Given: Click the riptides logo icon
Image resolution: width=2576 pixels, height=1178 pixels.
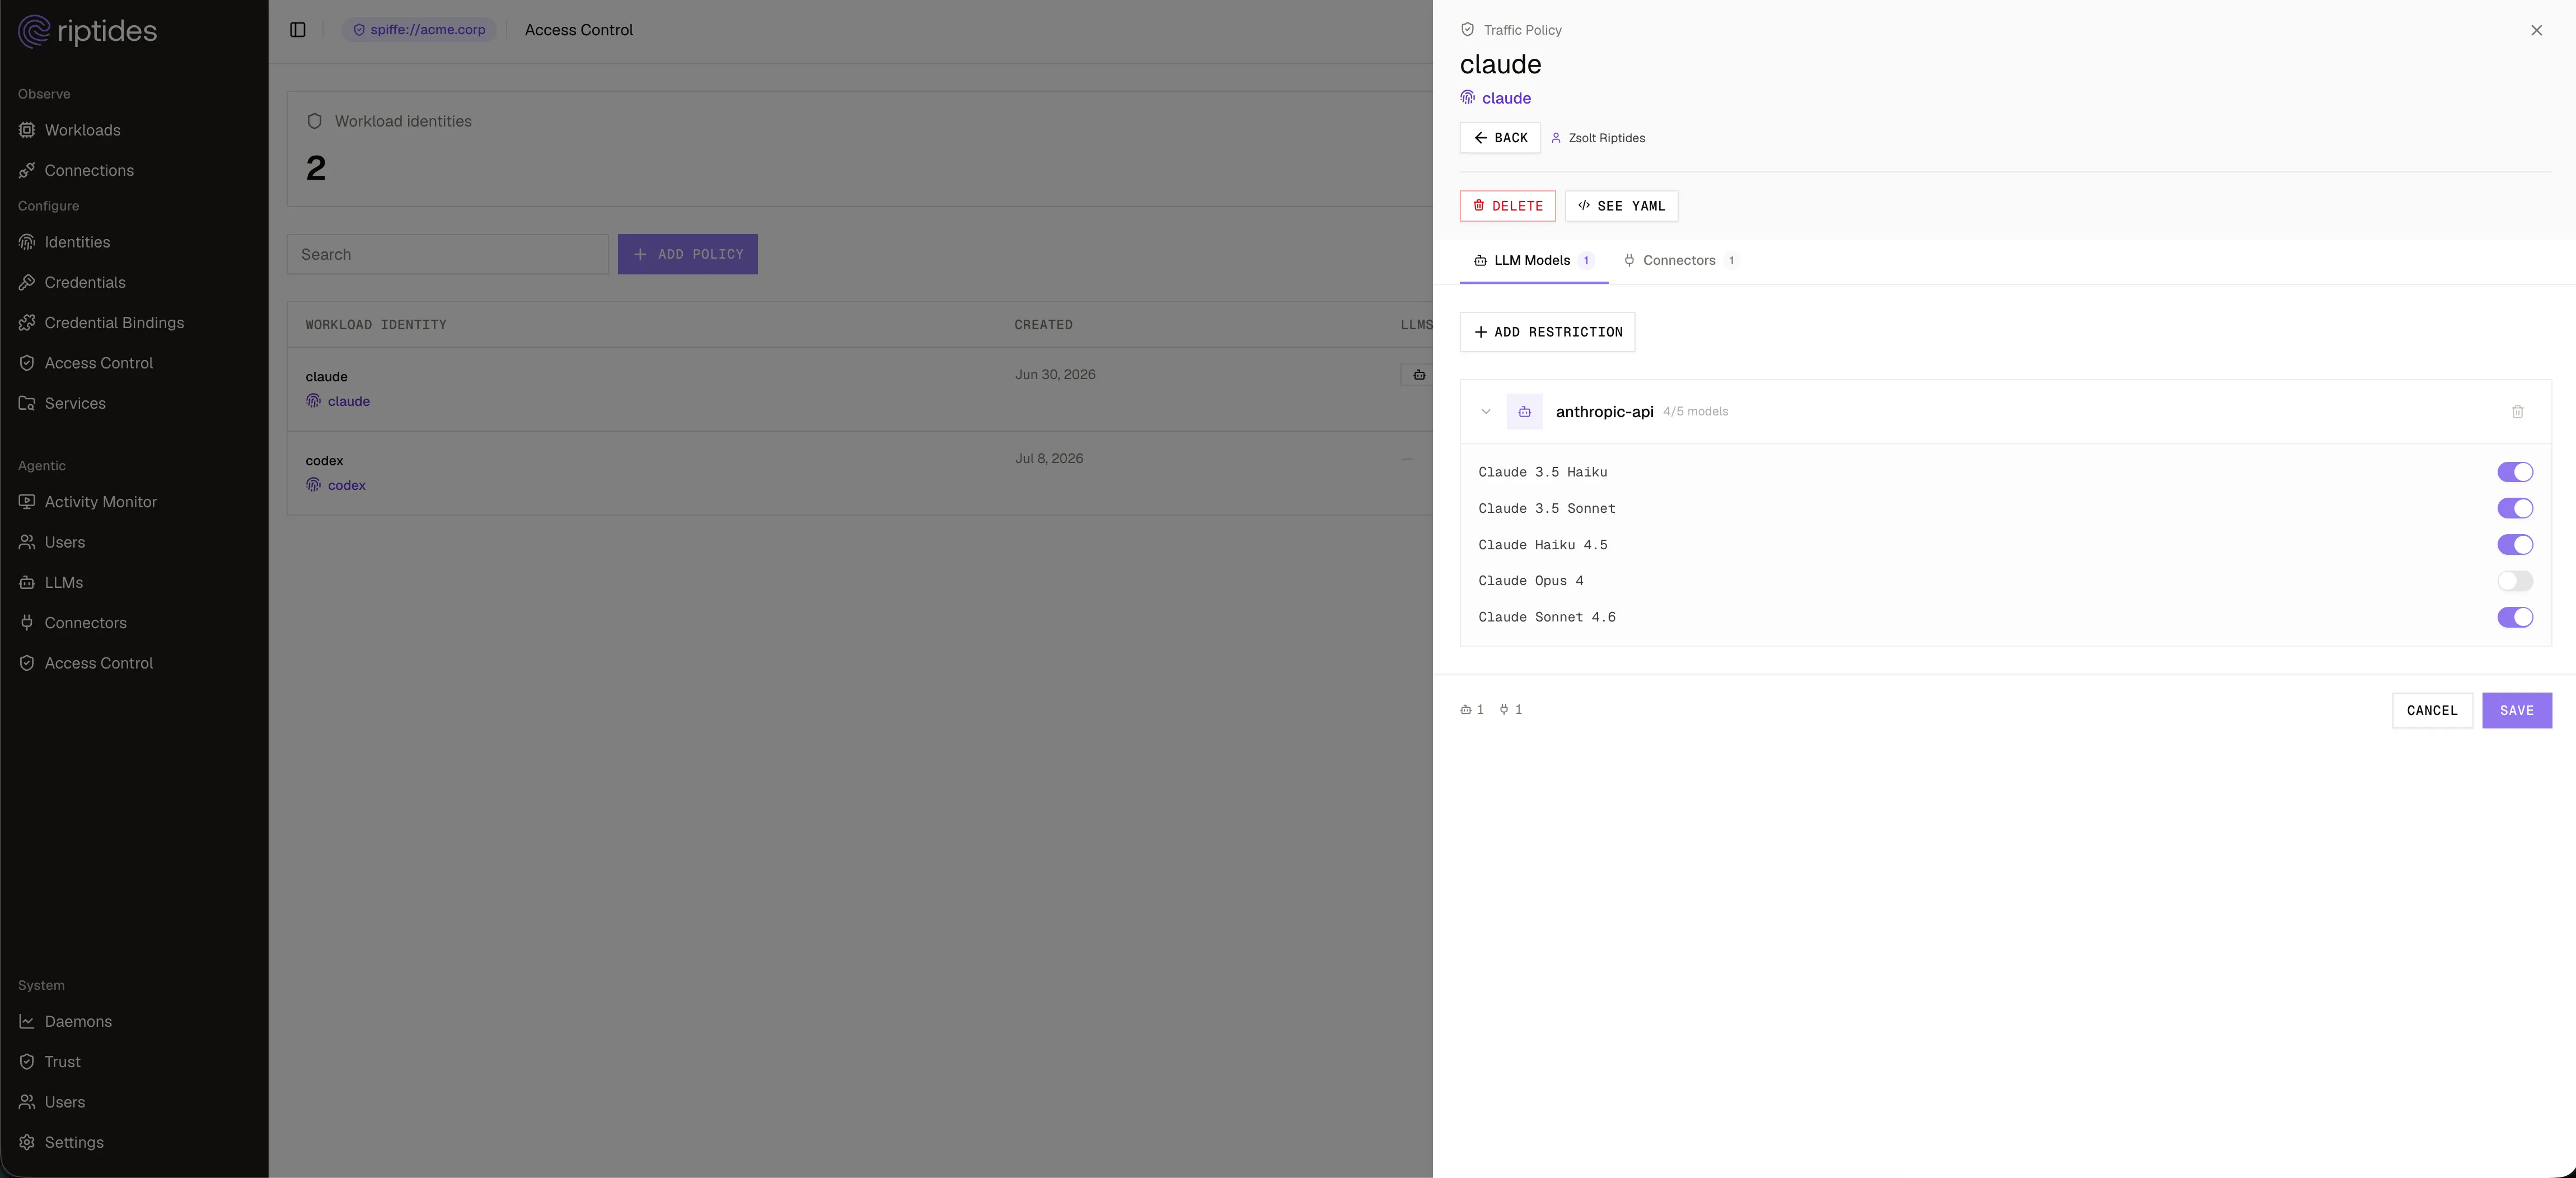Looking at the screenshot, I should pos(34,31).
